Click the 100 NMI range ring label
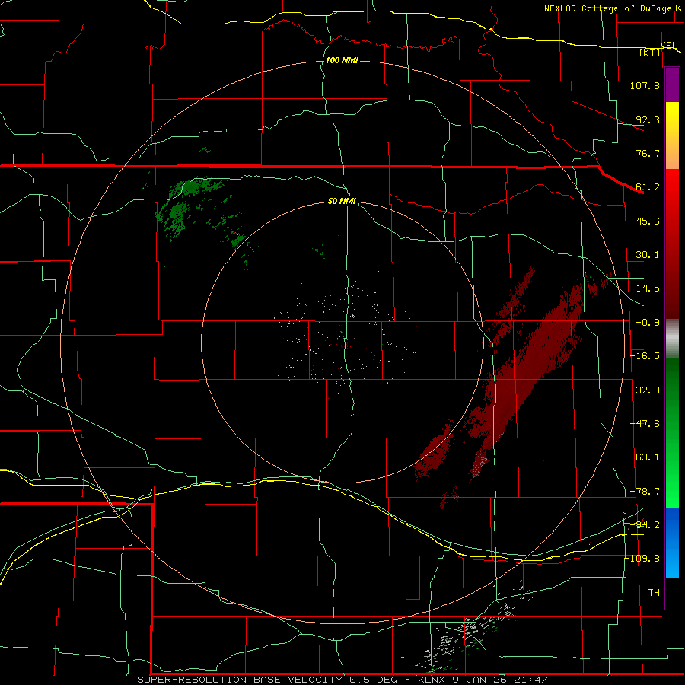This screenshot has width=685, height=685. tap(342, 60)
